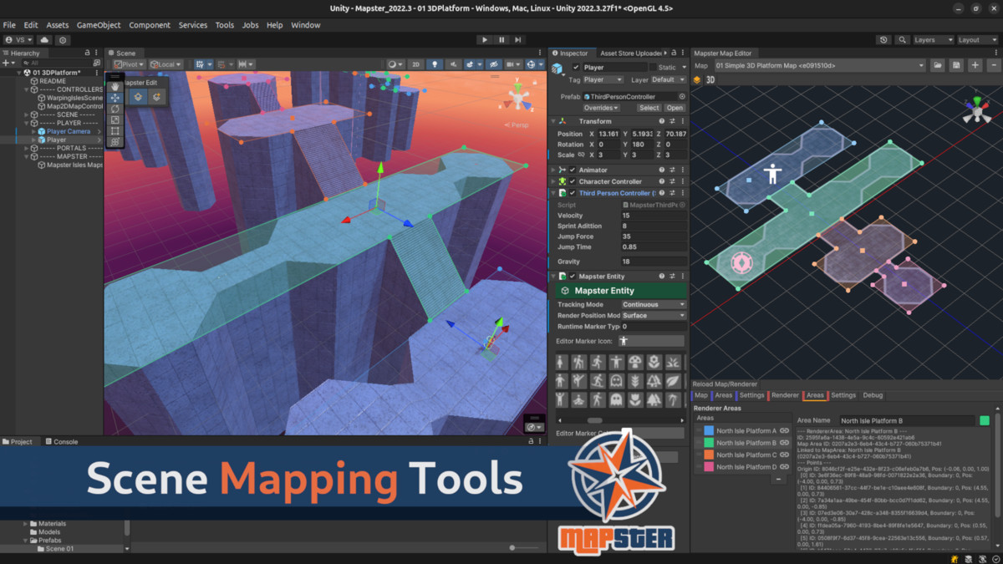The width and height of the screenshot is (1003, 564).
Task: Open the Layers dropdown in toolbar
Action: pos(933,39)
